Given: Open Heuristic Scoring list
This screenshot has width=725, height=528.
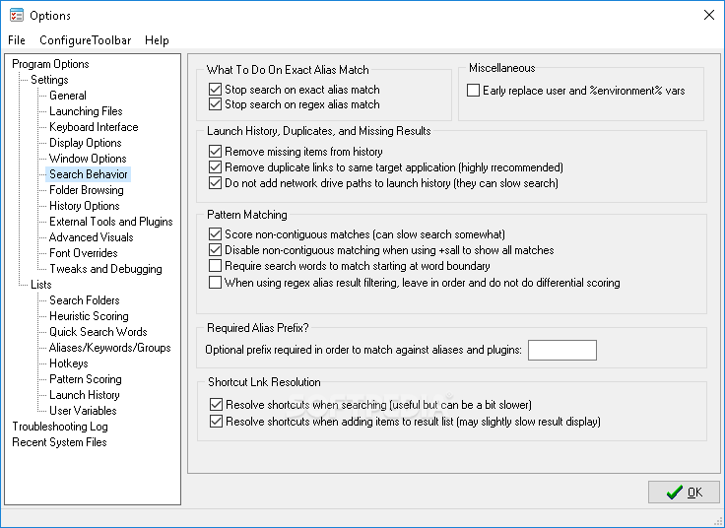Looking at the screenshot, I should point(89,316).
